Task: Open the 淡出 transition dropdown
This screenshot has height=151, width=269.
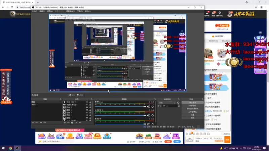Action: pos(167,103)
